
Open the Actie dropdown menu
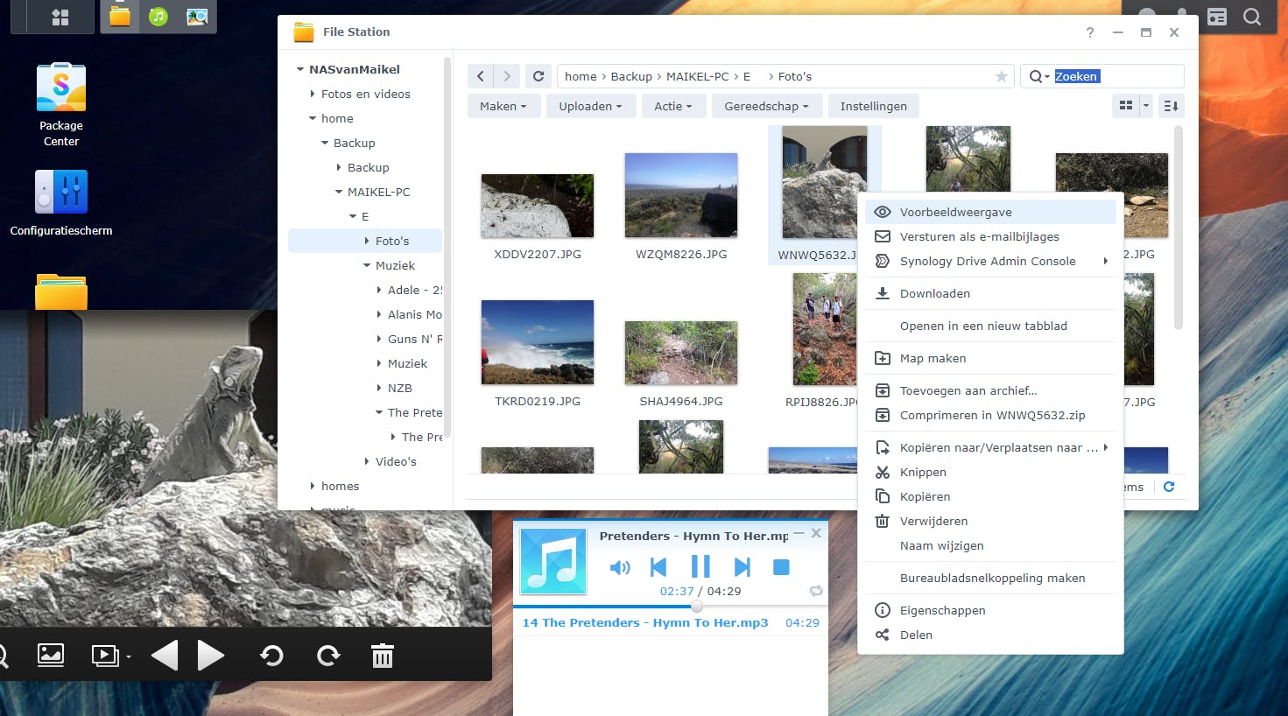pyautogui.click(x=672, y=106)
